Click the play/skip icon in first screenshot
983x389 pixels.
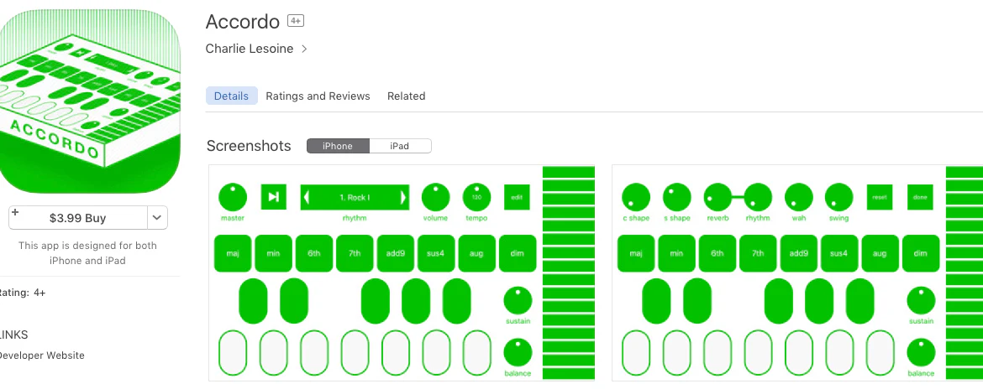pyautogui.click(x=274, y=197)
